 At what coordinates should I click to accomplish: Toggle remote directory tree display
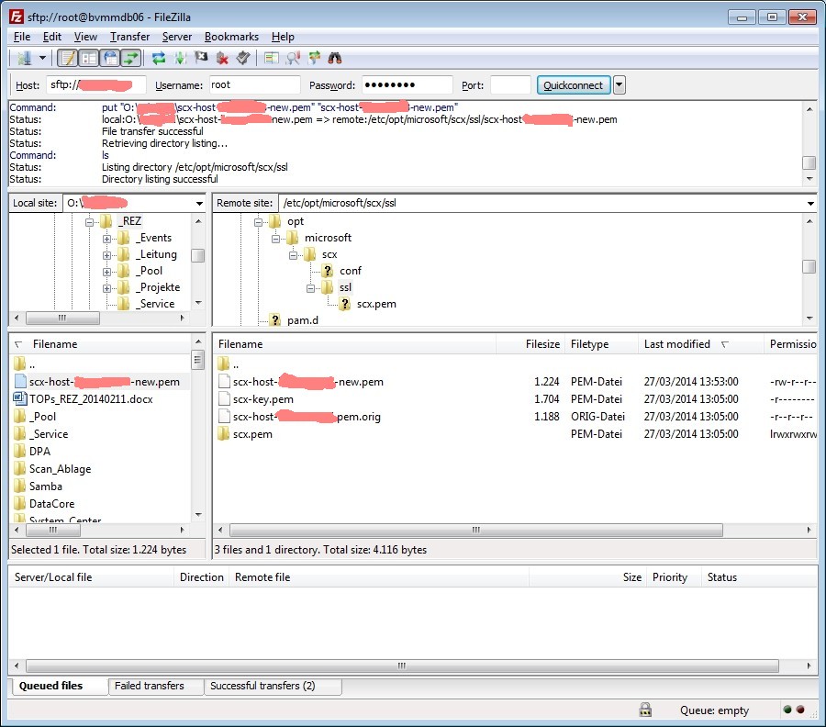tap(110, 58)
